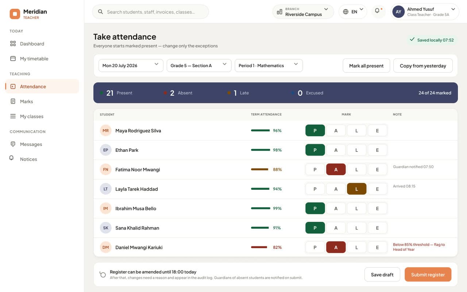Screen dimensions: 467x292
Task: Click Fatima Noor Mwangi's 88% attendance bar
Action: pyautogui.click(x=260, y=169)
